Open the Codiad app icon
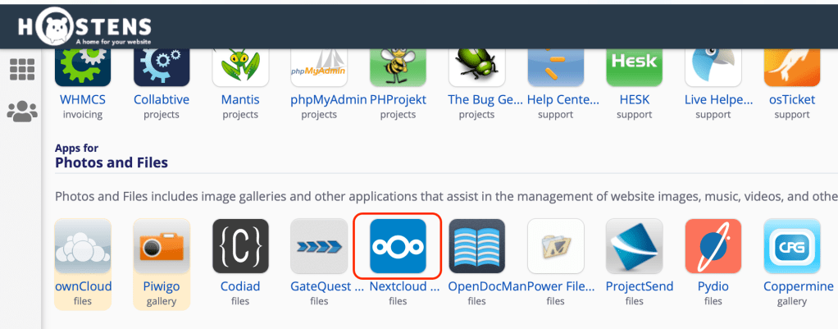838x329 pixels. (240, 245)
